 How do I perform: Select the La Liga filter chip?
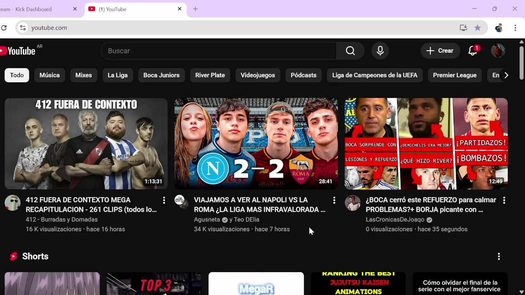(x=118, y=75)
